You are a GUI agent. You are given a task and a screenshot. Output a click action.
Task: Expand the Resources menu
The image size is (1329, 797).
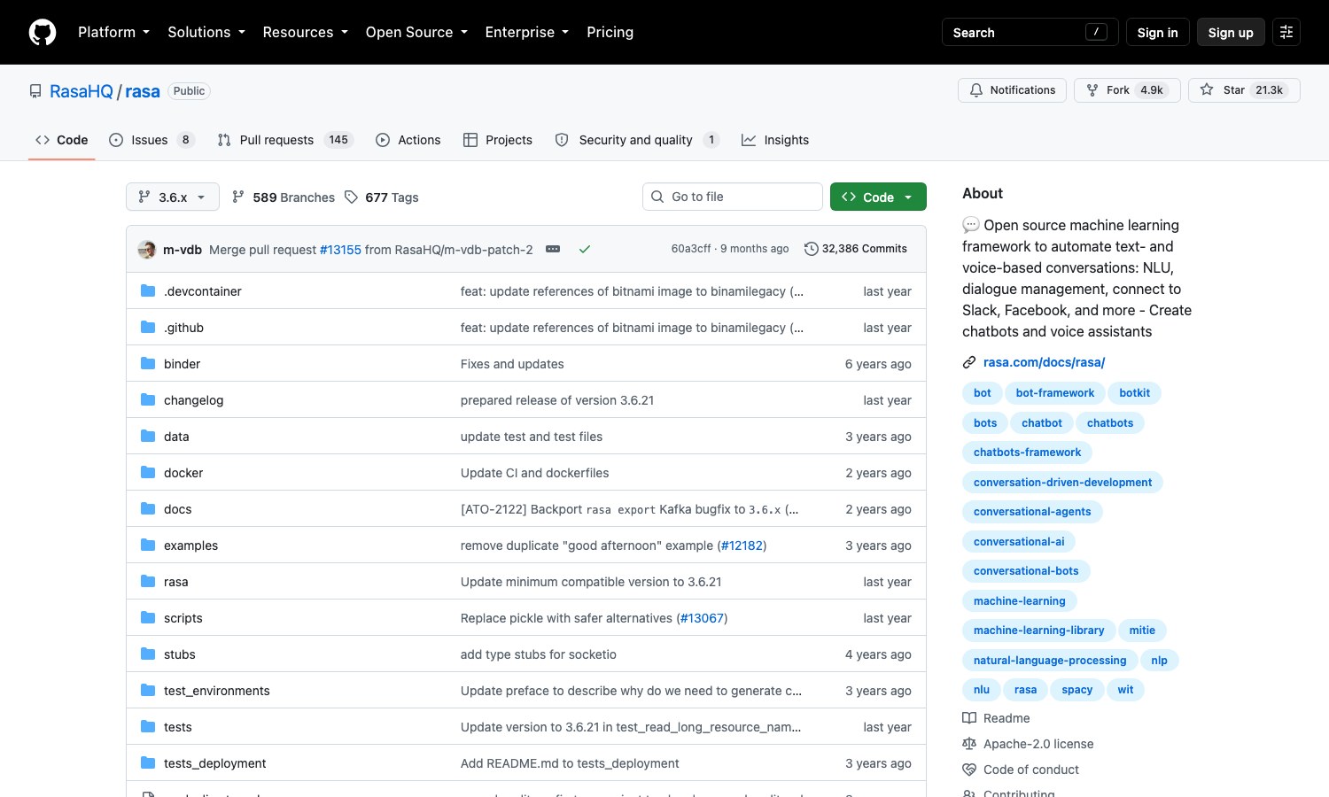[305, 32]
